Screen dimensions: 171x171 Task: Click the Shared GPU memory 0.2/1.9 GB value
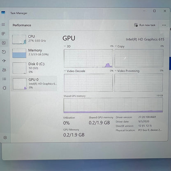pos(99,123)
